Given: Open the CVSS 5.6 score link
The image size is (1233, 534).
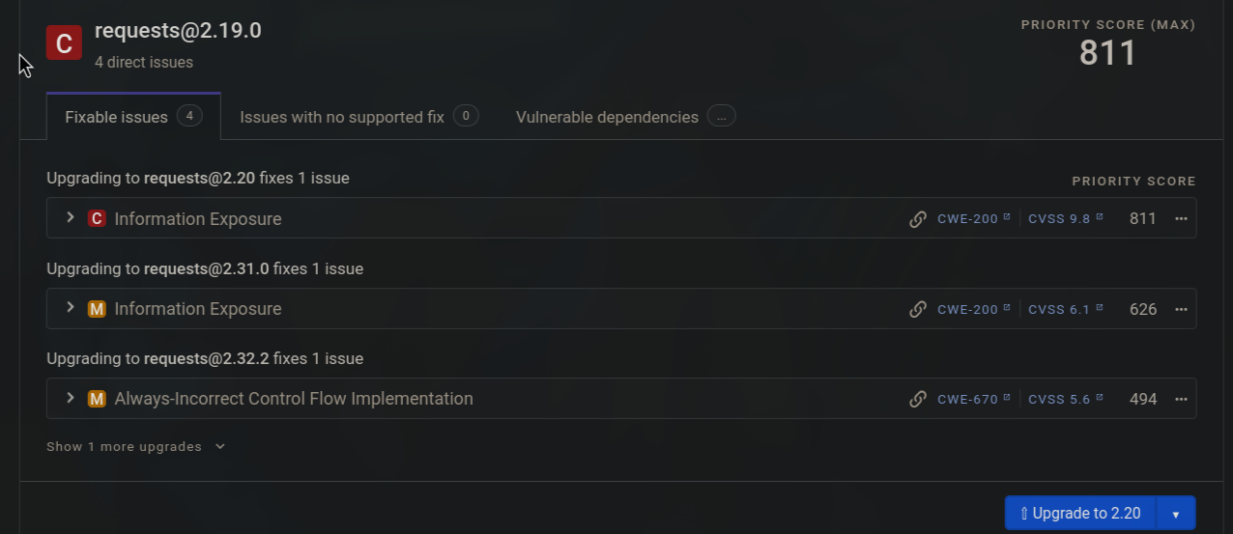Looking at the screenshot, I should 1065,399.
